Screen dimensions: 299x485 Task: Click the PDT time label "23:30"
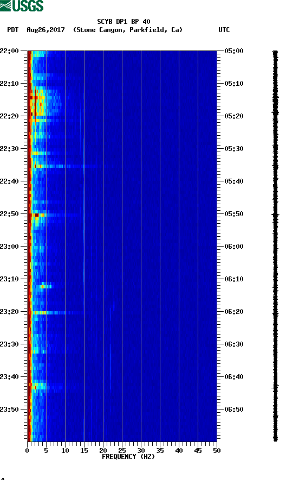pos(9,344)
